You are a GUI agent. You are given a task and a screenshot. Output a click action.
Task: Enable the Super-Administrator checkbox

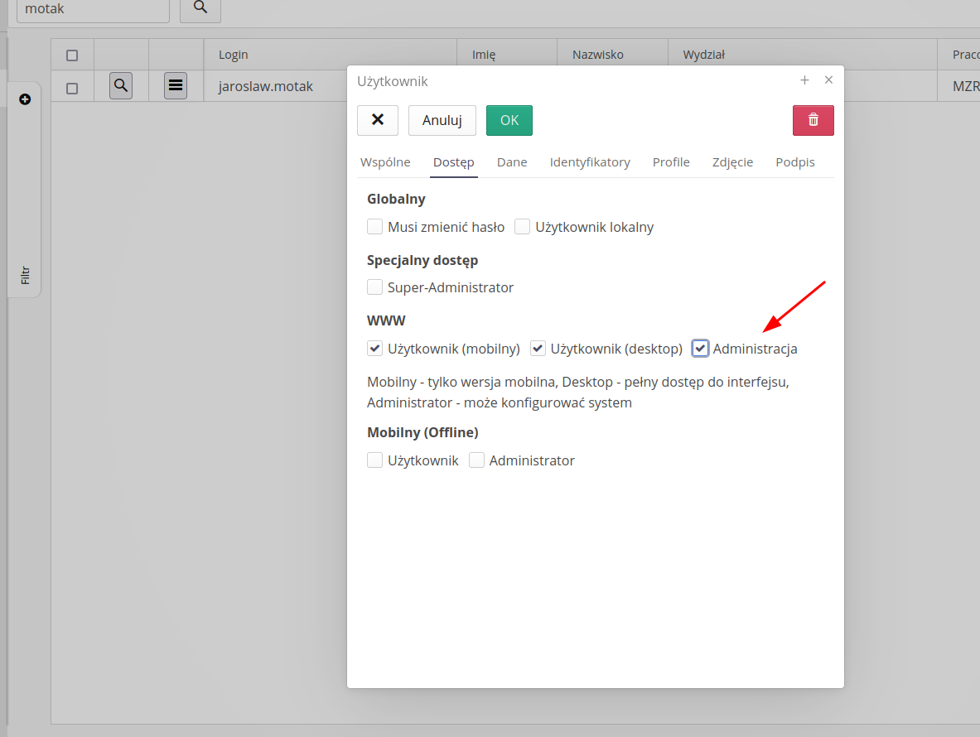click(x=375, y=287)
